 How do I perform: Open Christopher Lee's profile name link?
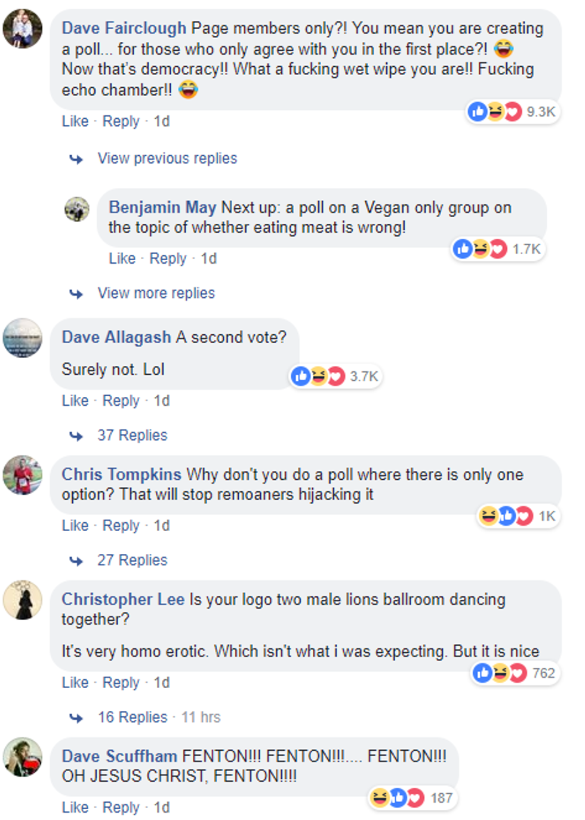click(123, 599)
